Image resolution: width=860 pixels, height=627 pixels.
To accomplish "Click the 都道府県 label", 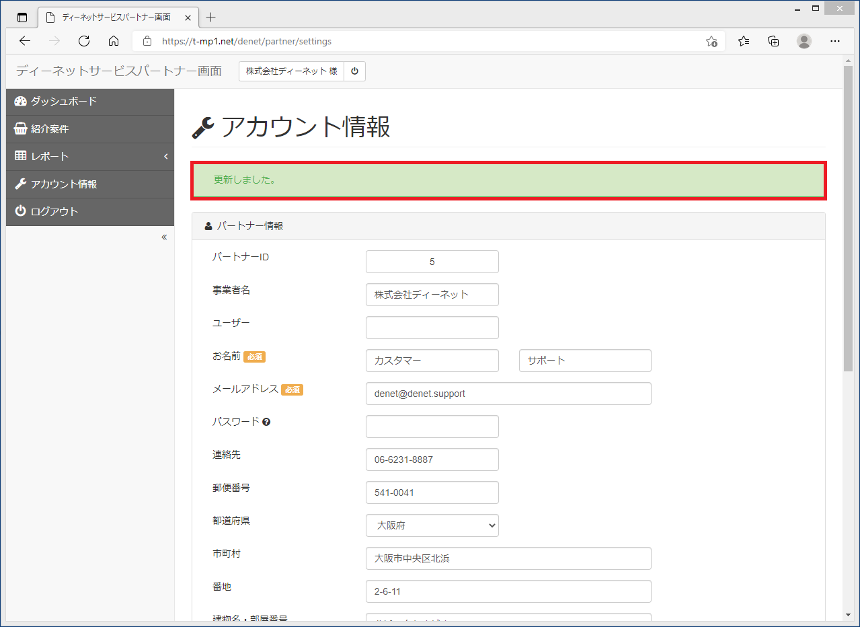I will [x=231, y=521].
